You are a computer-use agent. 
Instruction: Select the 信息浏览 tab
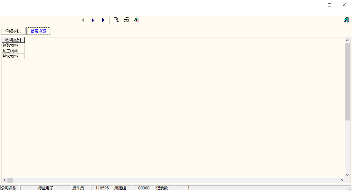(38, 31)
